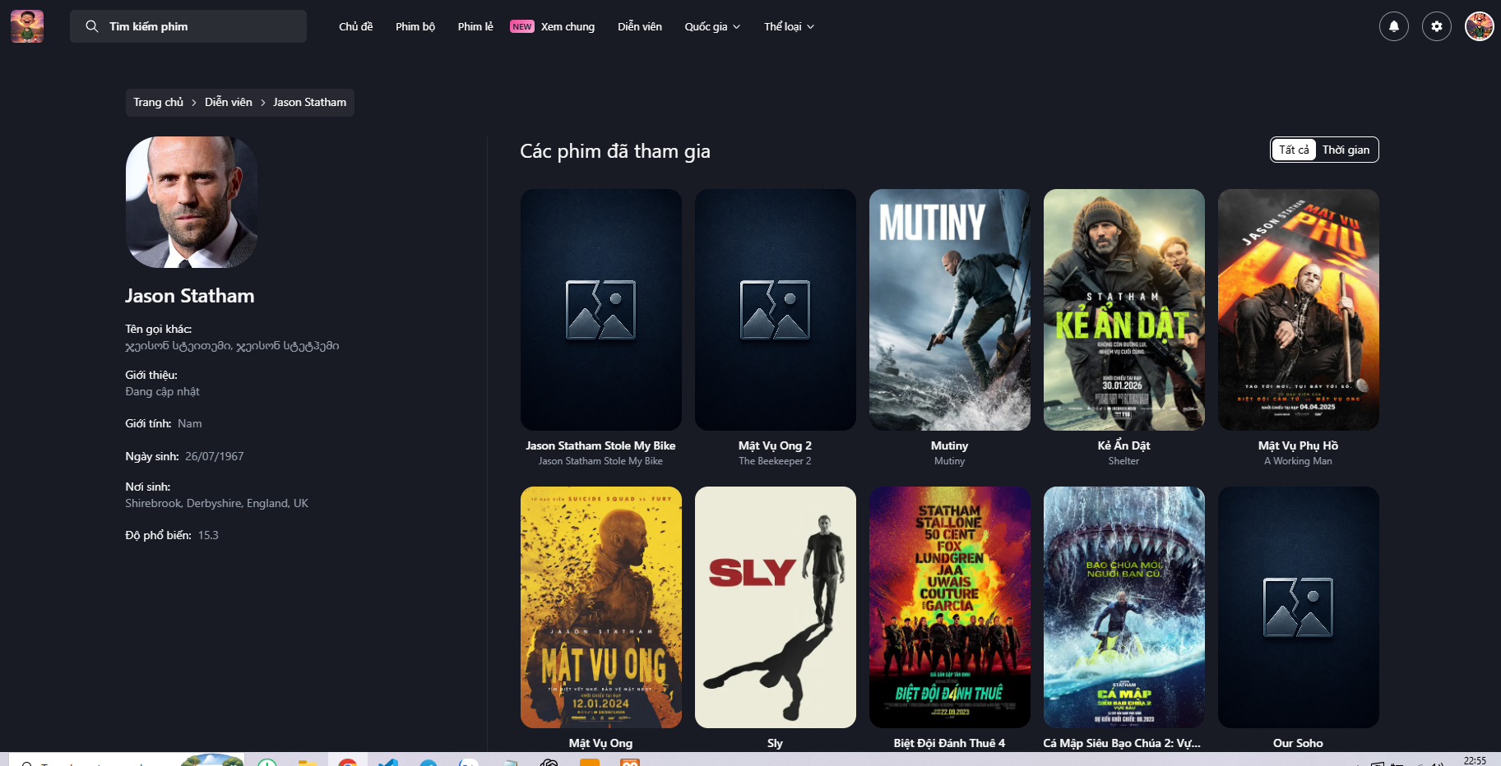Open Diễn viên in top navigation
1501x766 pixels.
coord(640,26)
